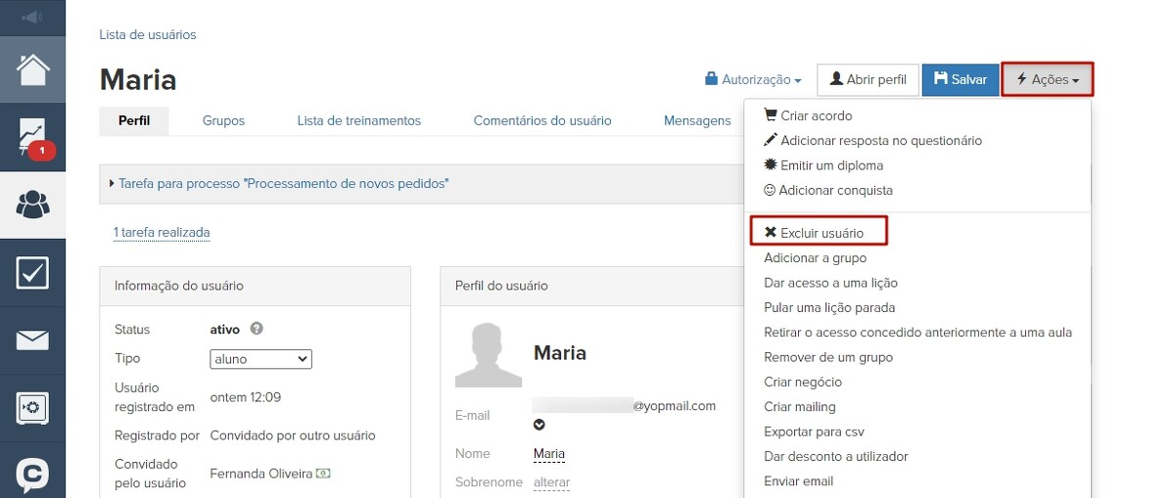Switch to the Grupos tab

click(223, 120)
